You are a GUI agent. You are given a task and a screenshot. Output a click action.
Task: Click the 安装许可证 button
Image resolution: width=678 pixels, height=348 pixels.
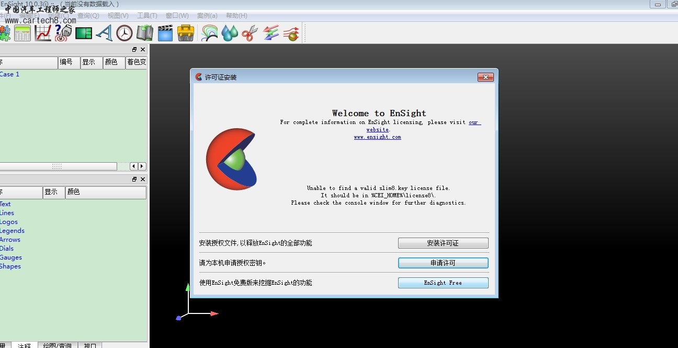(443, 243)
